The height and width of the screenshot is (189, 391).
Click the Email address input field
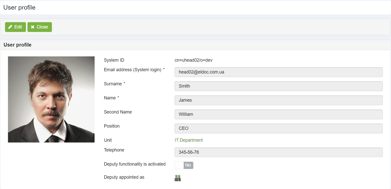[278, 72]
